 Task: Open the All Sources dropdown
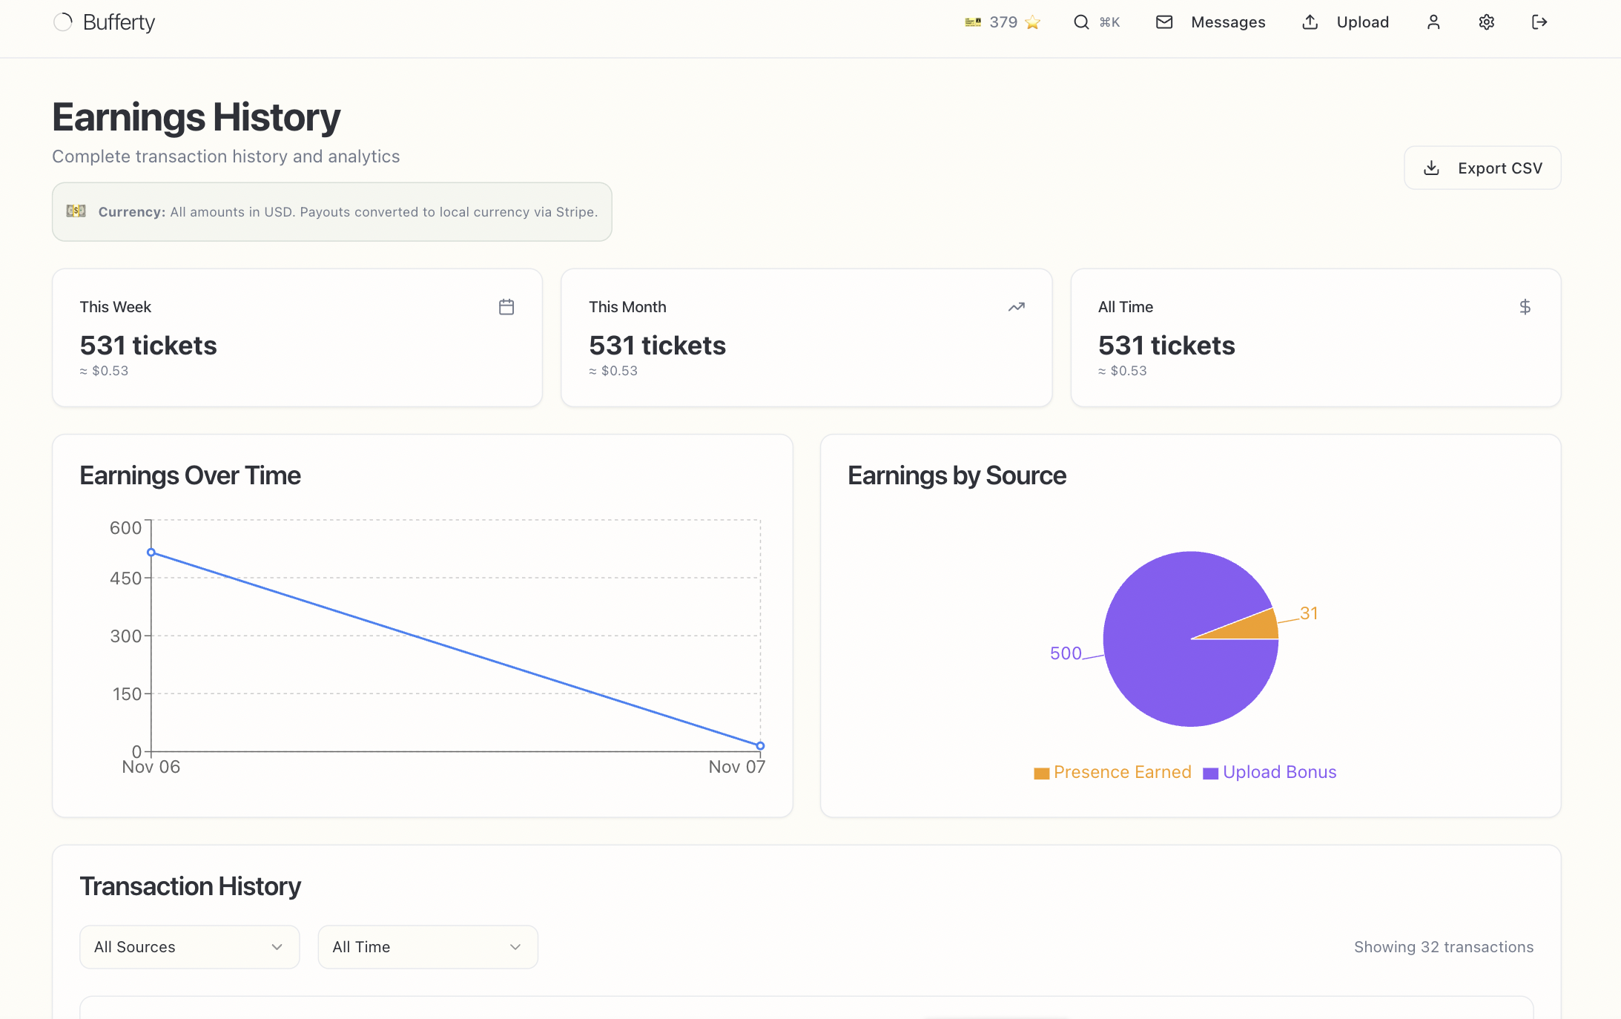[x=189, y=947]
